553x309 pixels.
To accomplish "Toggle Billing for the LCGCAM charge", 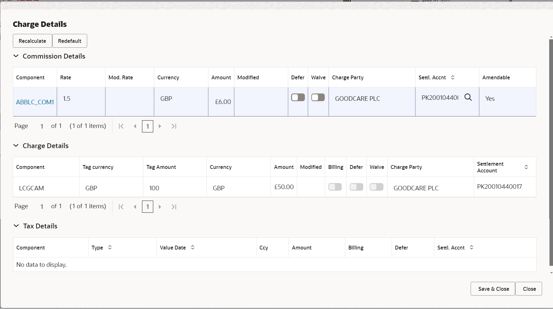I will [335, 187].
